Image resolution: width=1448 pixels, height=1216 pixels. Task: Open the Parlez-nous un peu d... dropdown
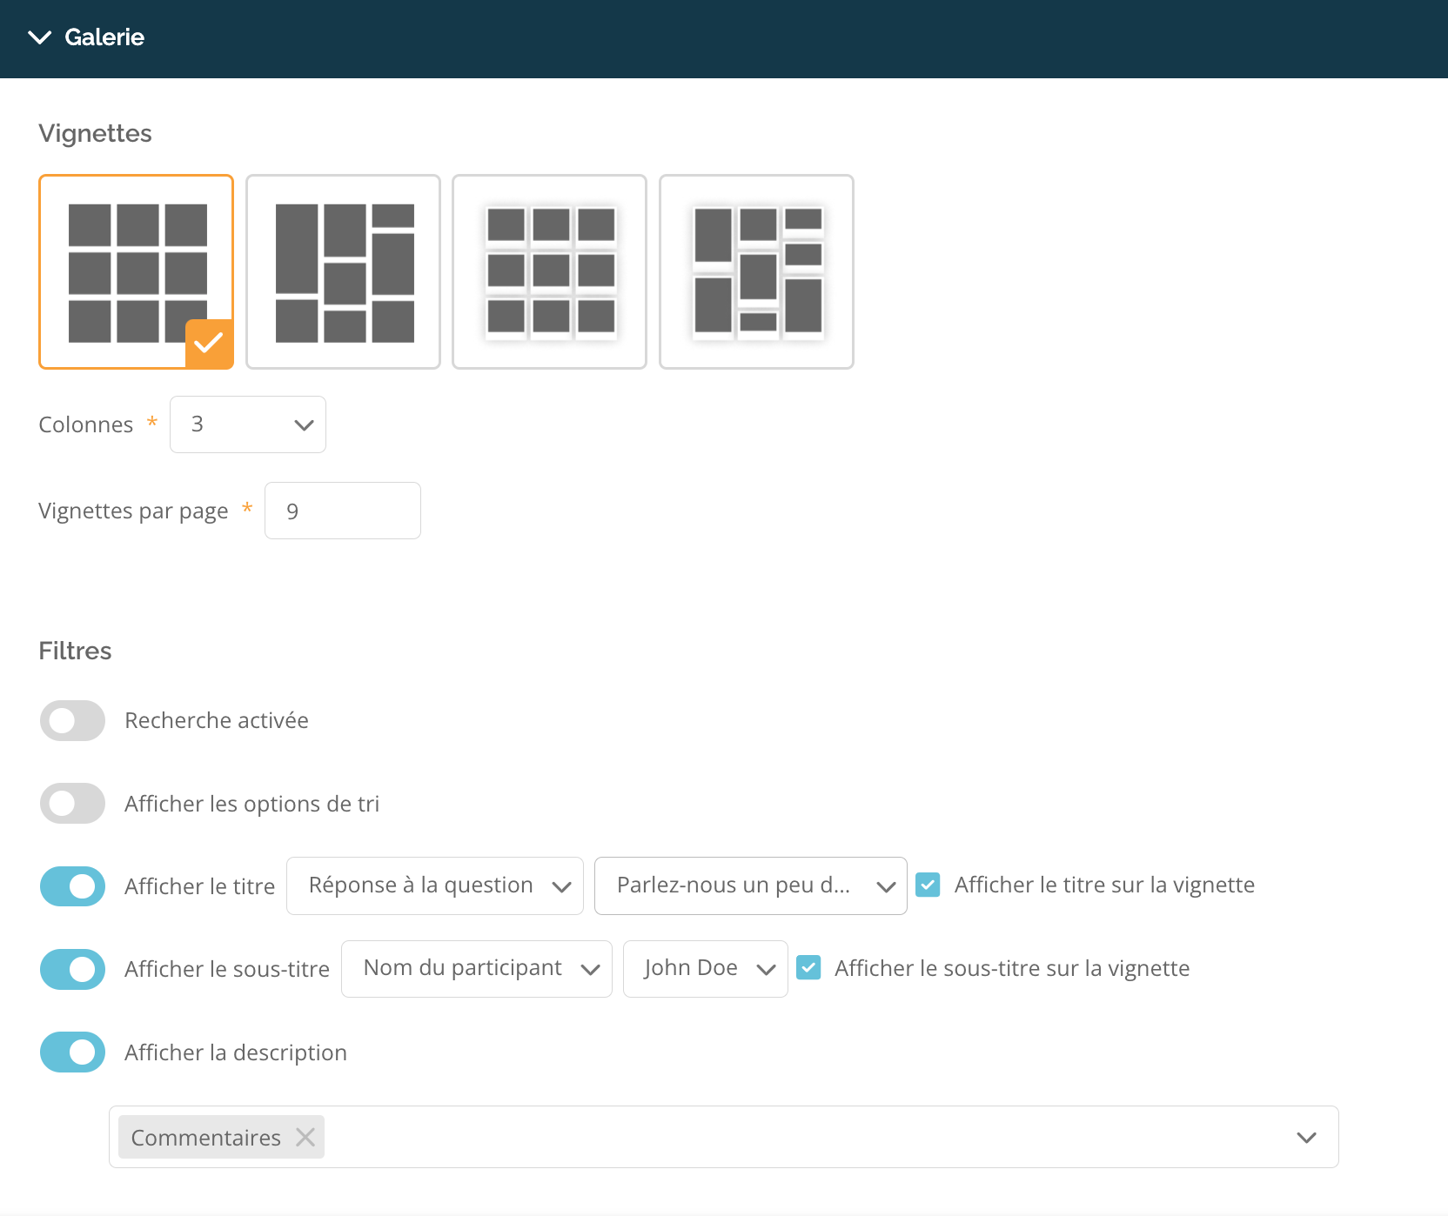click(x=750, y=885)
